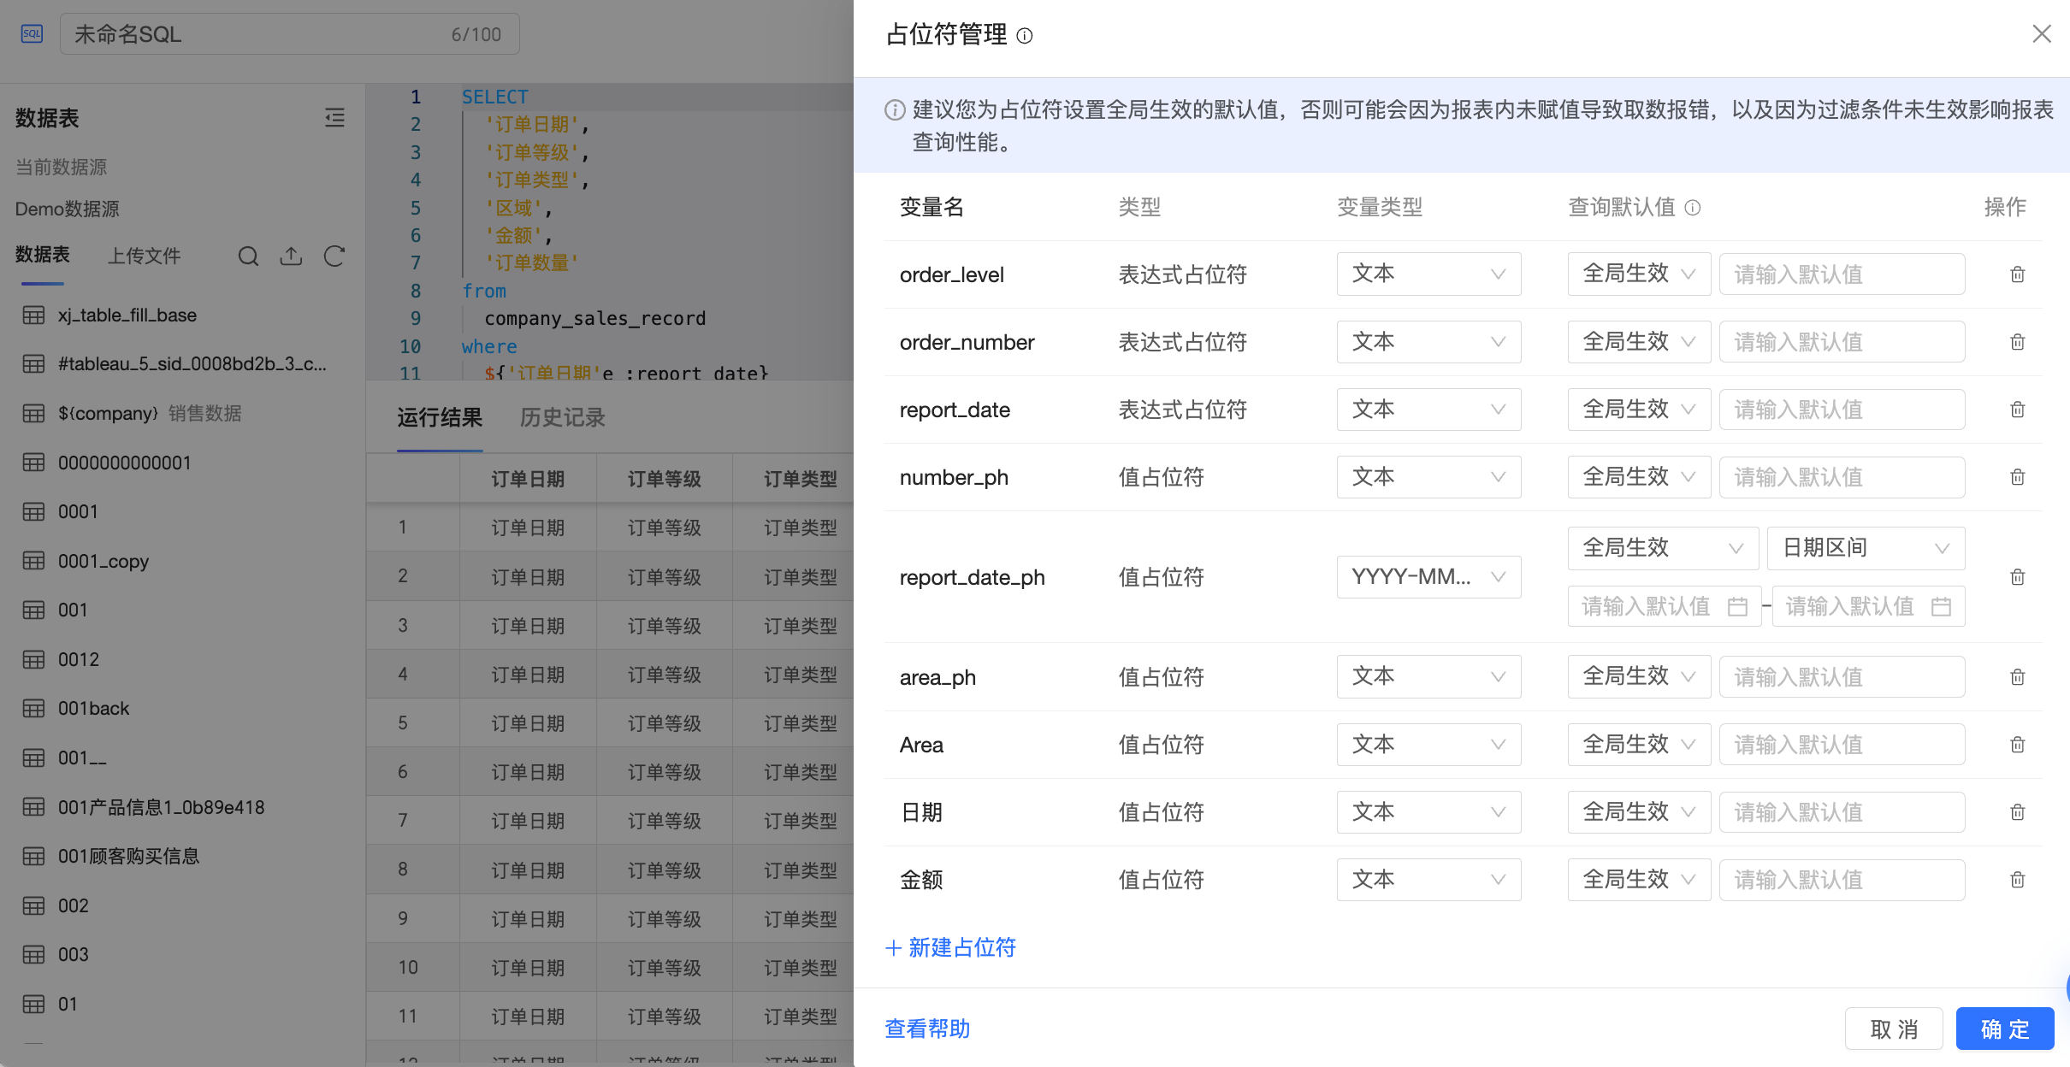This screenshot has width=2070, height=1067.
Task: Switch to 上传文件 tab in sidebar
Action: pyautogui.click(x=144, y=256)
